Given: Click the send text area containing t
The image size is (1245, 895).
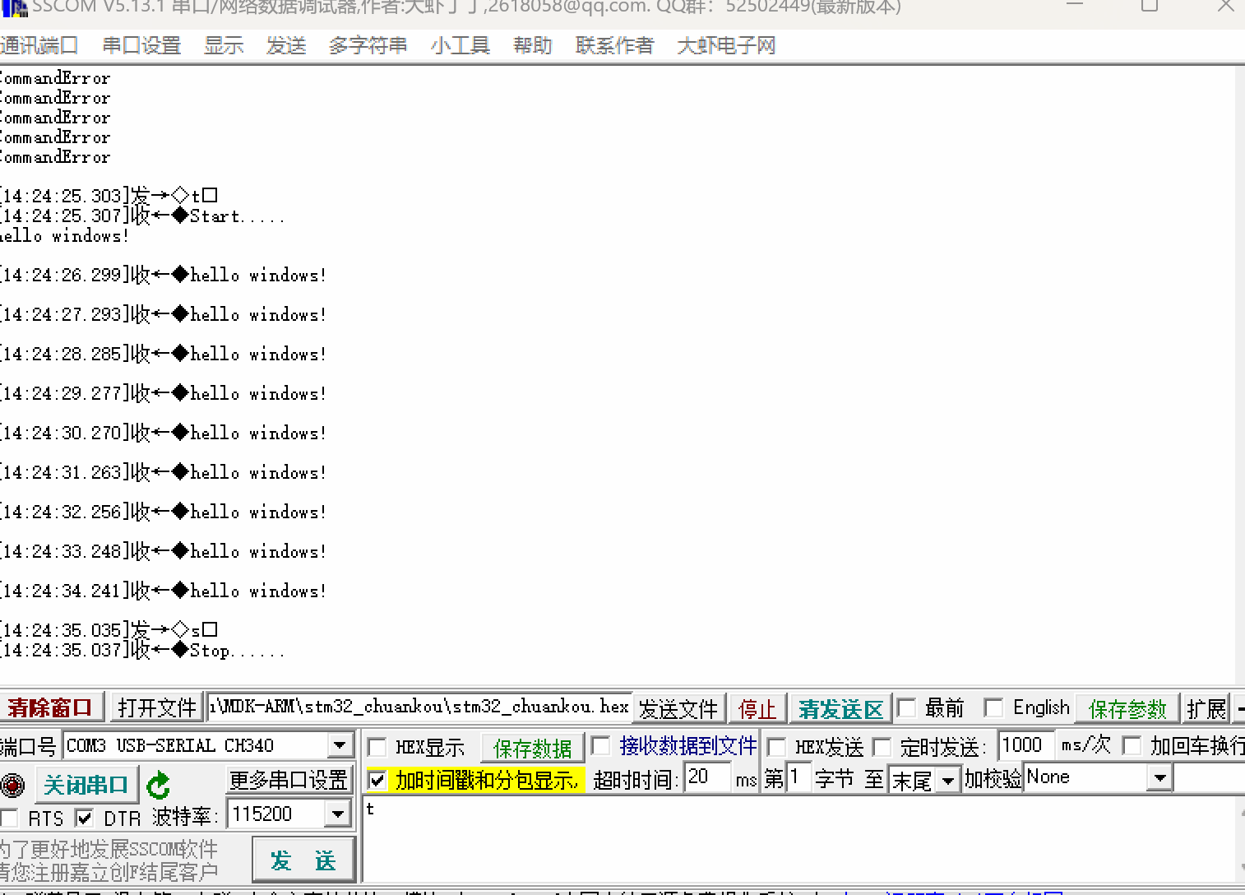Looking at the screenshot, I should 798,841.
